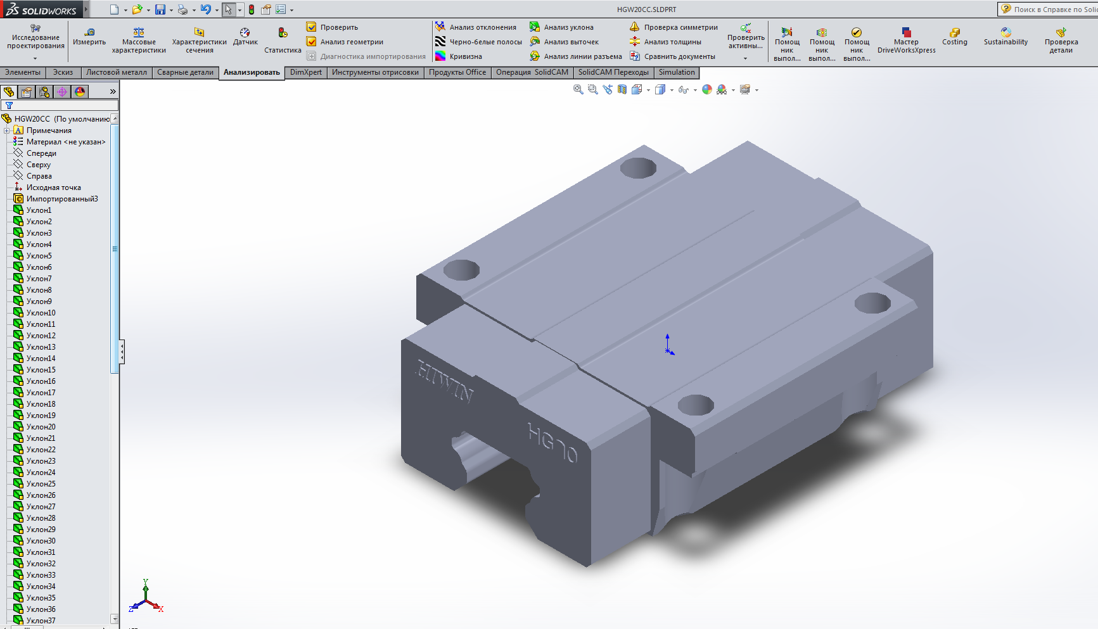Click the Rebuild traffic light icon
The width and height of the screenshot is (1098, 629).
click(x=252, y=10)
